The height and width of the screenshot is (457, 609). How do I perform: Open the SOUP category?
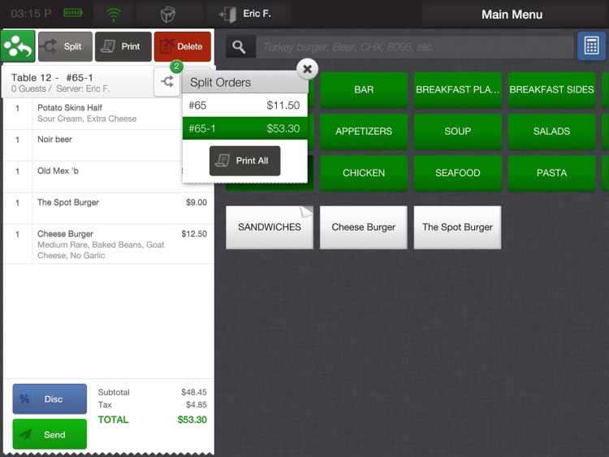click(x=457, y=131)
